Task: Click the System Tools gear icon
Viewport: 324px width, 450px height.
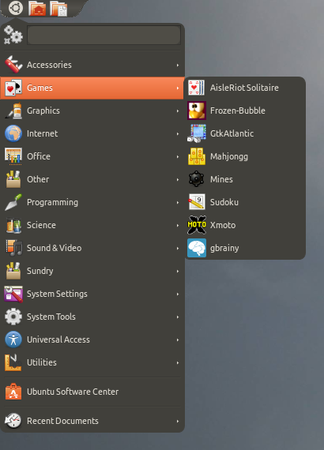Action: (x=13, y=317)
